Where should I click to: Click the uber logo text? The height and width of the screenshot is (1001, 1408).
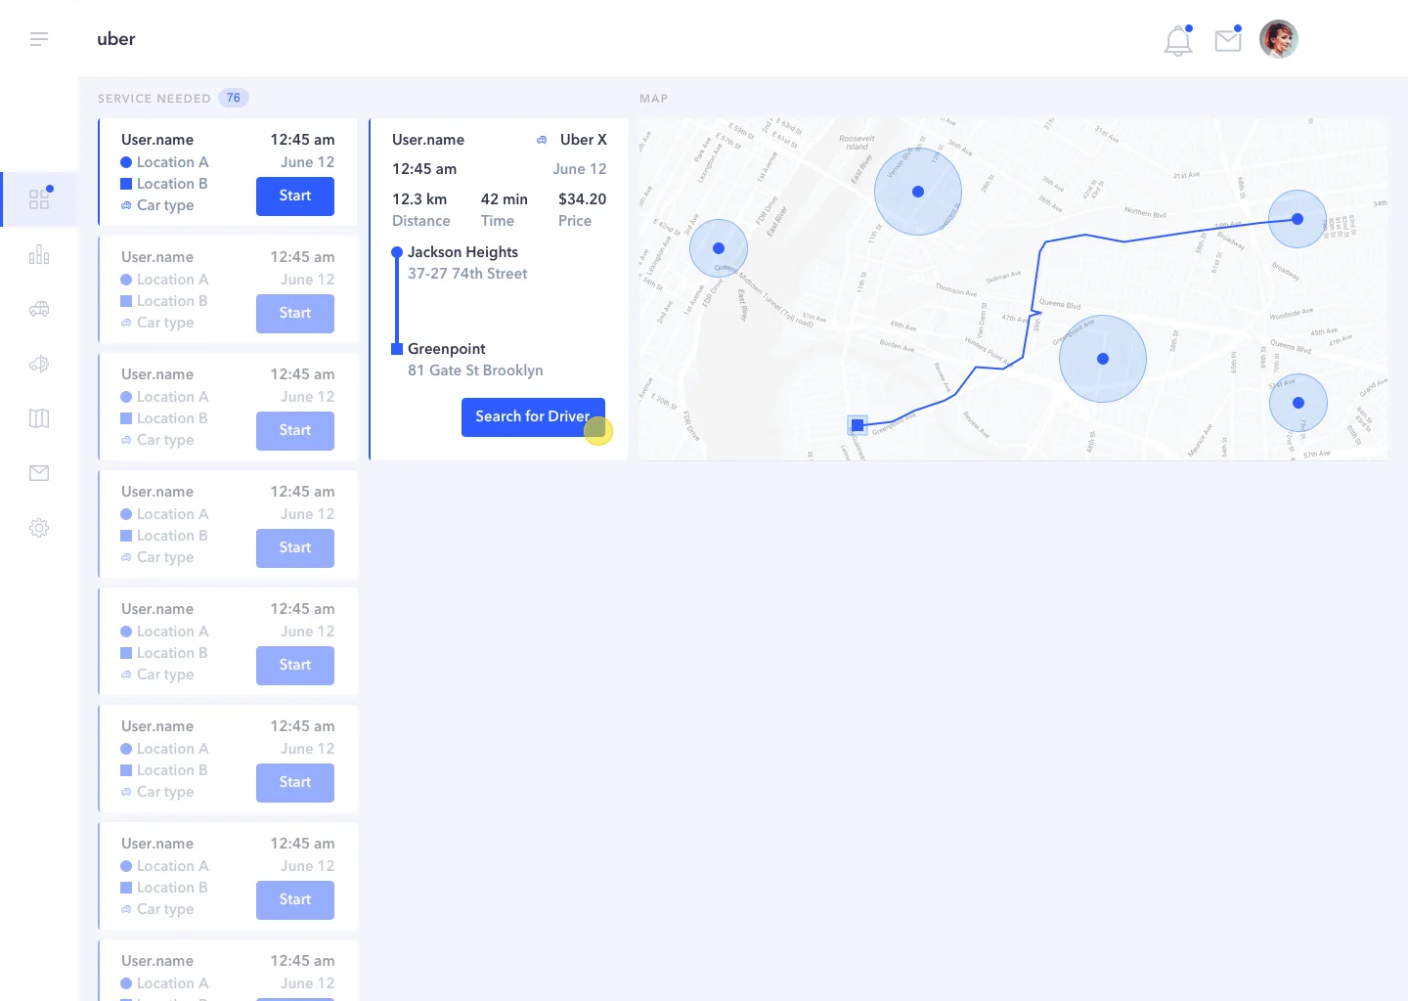click(x=116, y=39)
